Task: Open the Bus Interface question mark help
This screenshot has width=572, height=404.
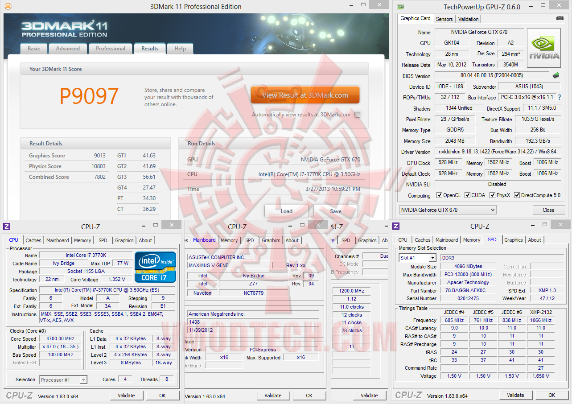Action: (x=560, y=97)
